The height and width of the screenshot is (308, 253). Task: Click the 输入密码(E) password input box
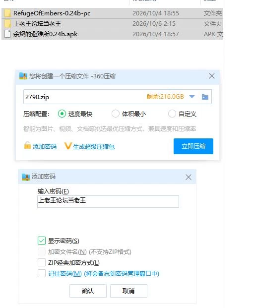tap(108, 201)
